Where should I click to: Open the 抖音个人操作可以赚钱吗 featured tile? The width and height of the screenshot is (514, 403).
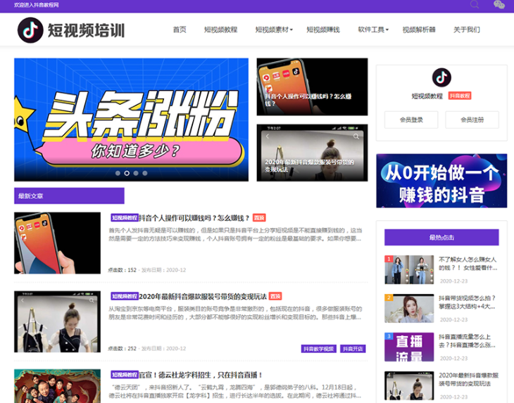pos(312,87)
